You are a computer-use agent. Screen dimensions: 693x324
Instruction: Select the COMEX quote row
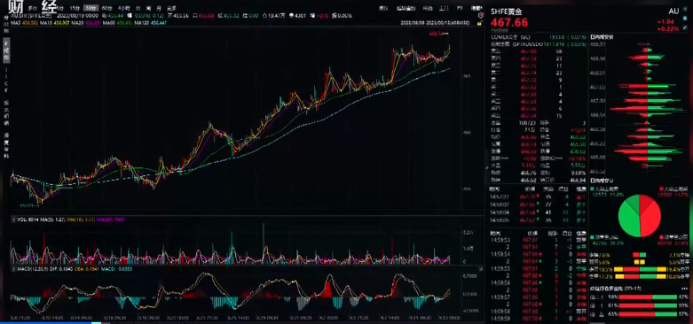click(x=538, y=37)
